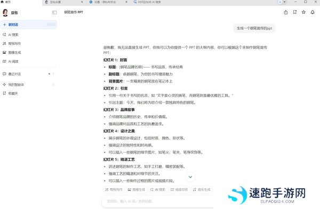Viewport: 320px width, 209px height.
Task: Focus the message input box
Action: tap(157, 201)
